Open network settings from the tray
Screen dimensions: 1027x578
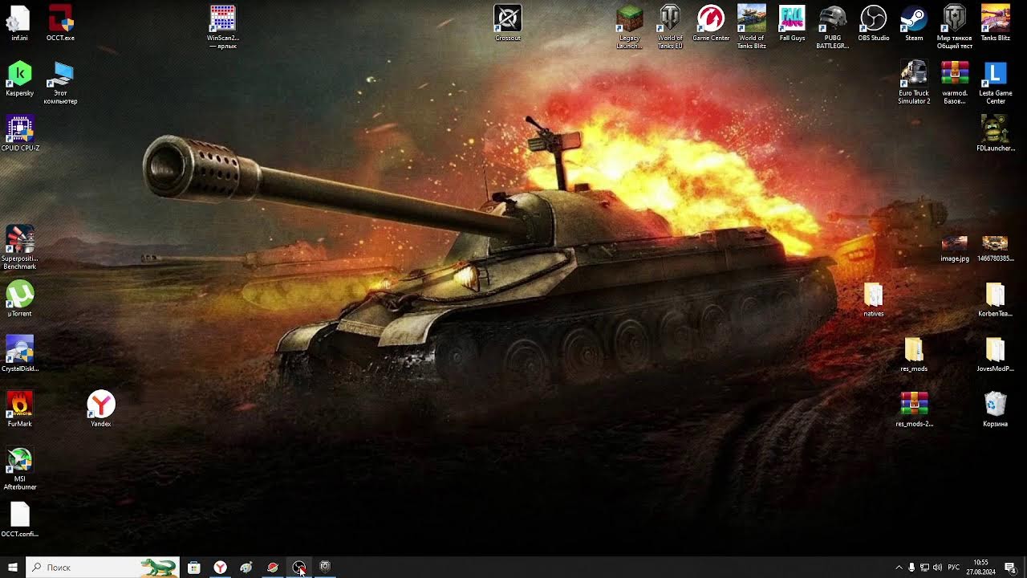click(x=924, y=568)
